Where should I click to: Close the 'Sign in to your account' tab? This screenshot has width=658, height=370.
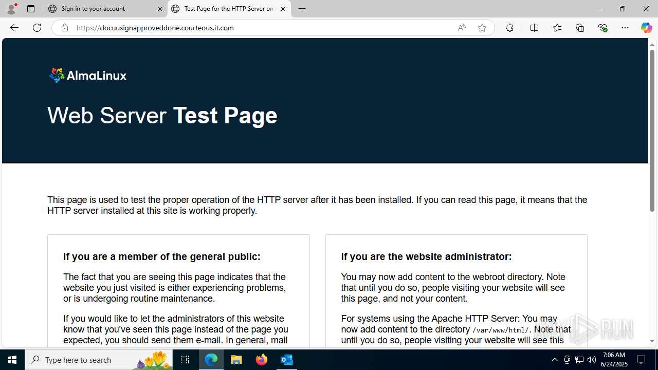[160, 9]
